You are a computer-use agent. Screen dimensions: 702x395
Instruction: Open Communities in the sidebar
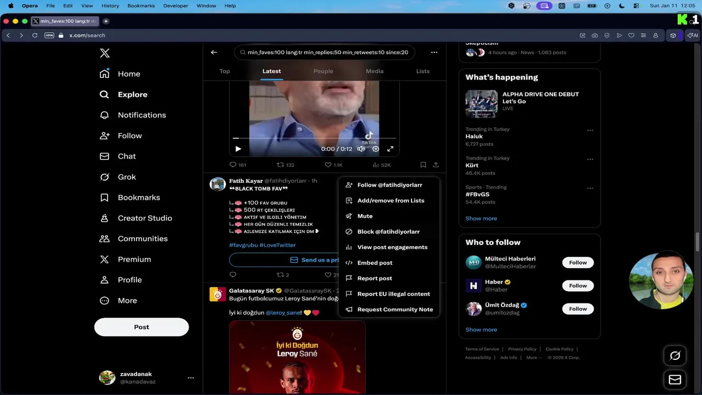point(133,239)
